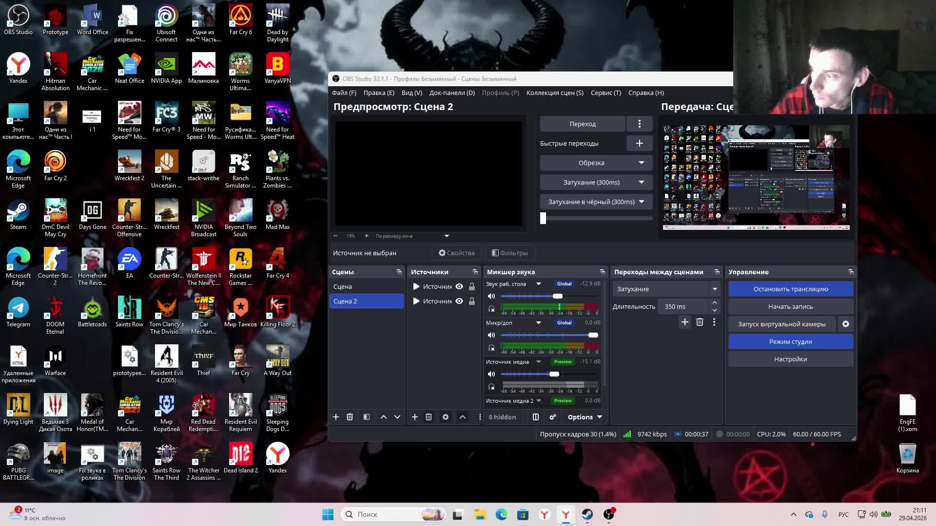
Task: Lock the second Источник source
Action: [x=472, y=301]
